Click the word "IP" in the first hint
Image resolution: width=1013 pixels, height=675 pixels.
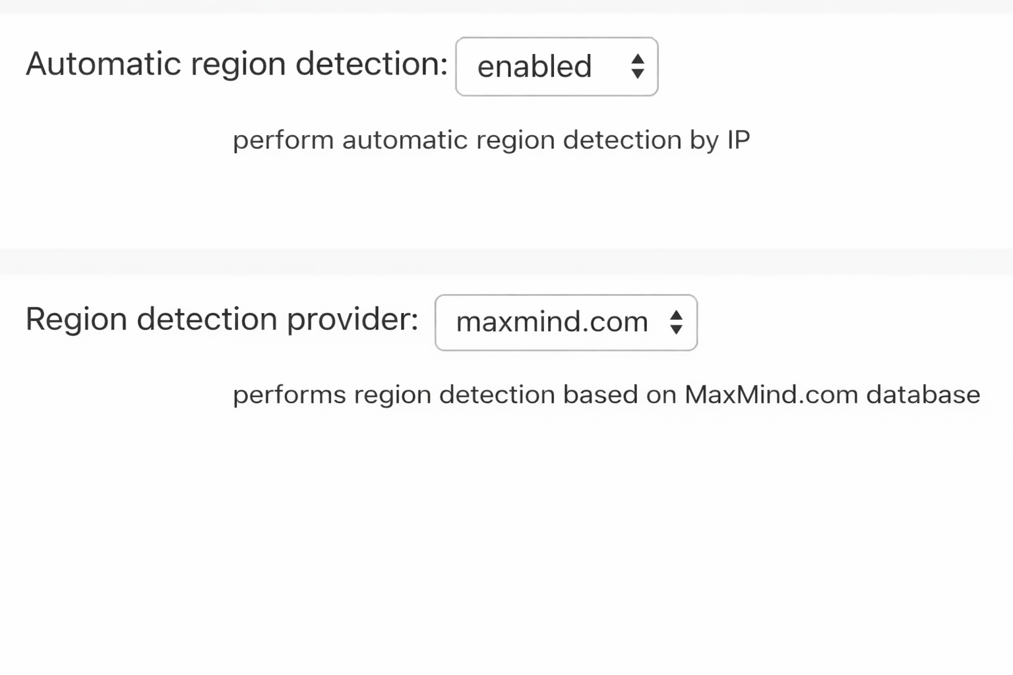(739, 140)
